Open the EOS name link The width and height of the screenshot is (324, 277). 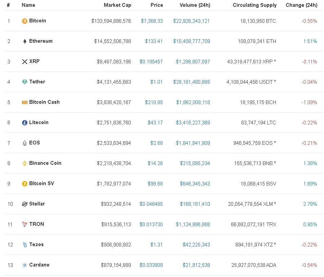(35, 143)
